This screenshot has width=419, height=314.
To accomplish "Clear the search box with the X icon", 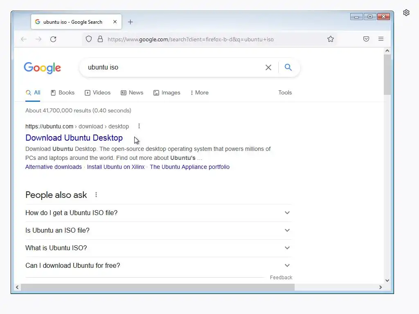I will click(268, 67).
